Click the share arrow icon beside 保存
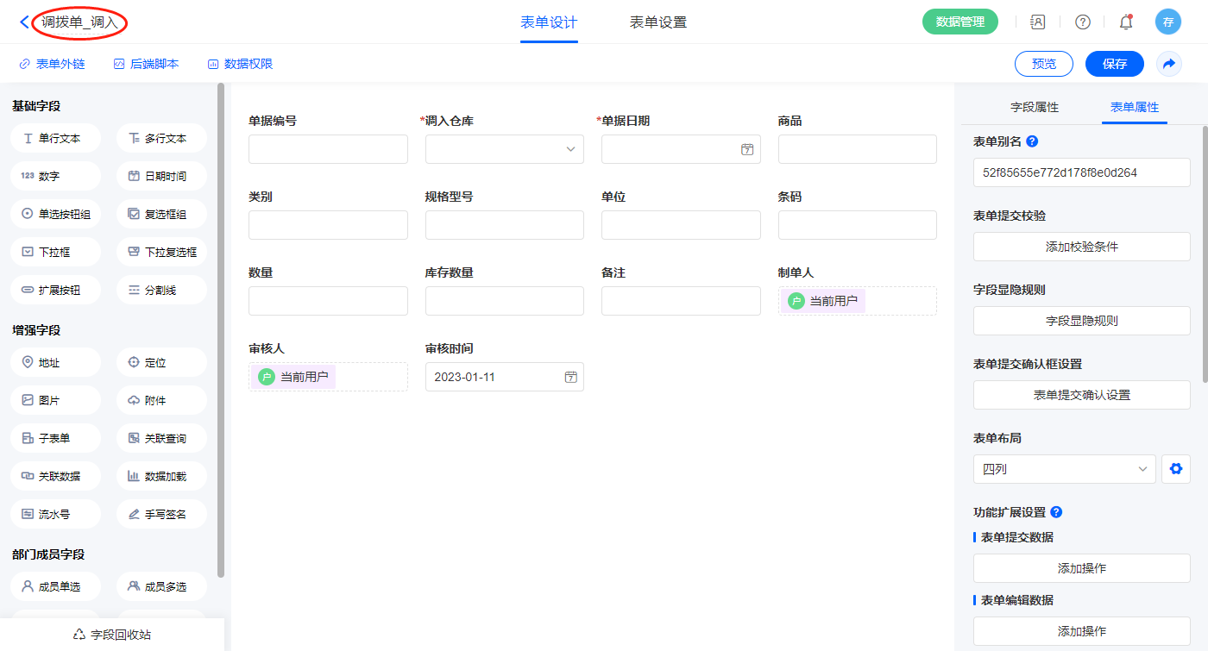Image resolution: width=1208 pixels, height=651 pixels. 1169,64
